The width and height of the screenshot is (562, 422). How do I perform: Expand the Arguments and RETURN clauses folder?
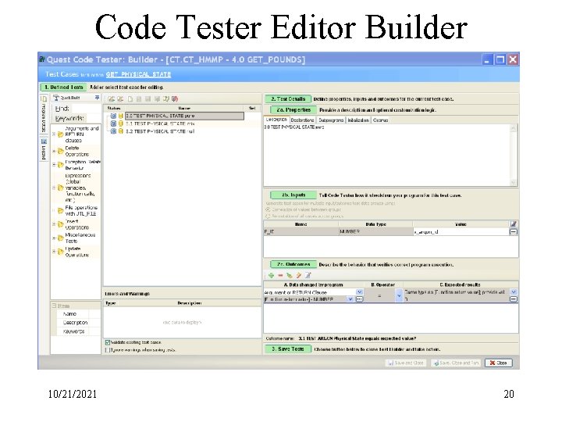coord(54,134)
